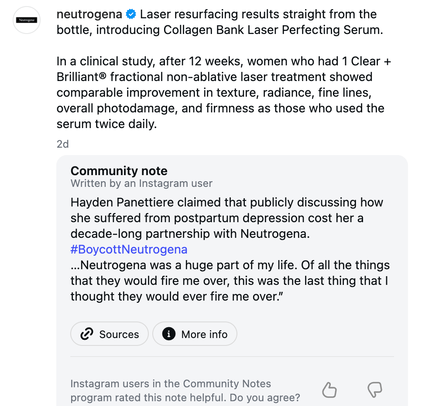Open the Sources button
The width and height of the screenshot is (432, 406).
pyautogui.click(x=110, y=334)
